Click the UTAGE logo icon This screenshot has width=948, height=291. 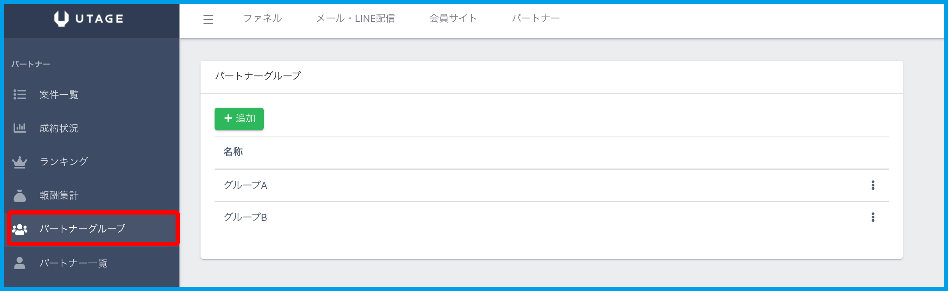pyautogui.click(x=61, y=18)
